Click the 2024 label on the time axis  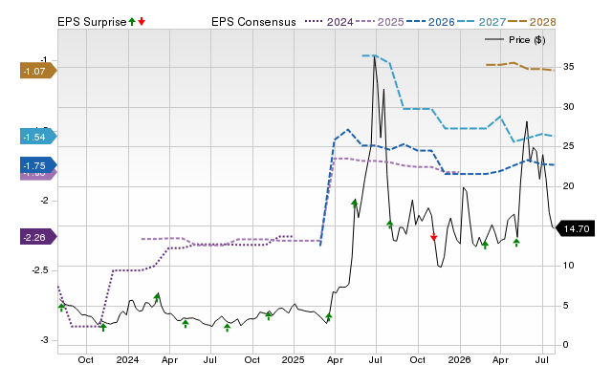coord(127,359)
